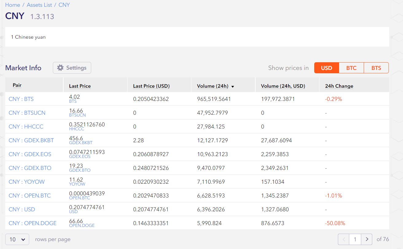The image size is (403, 249).
Task: Open the CNY : OPEN.BTC pair
Action: [x=30, y=196]
